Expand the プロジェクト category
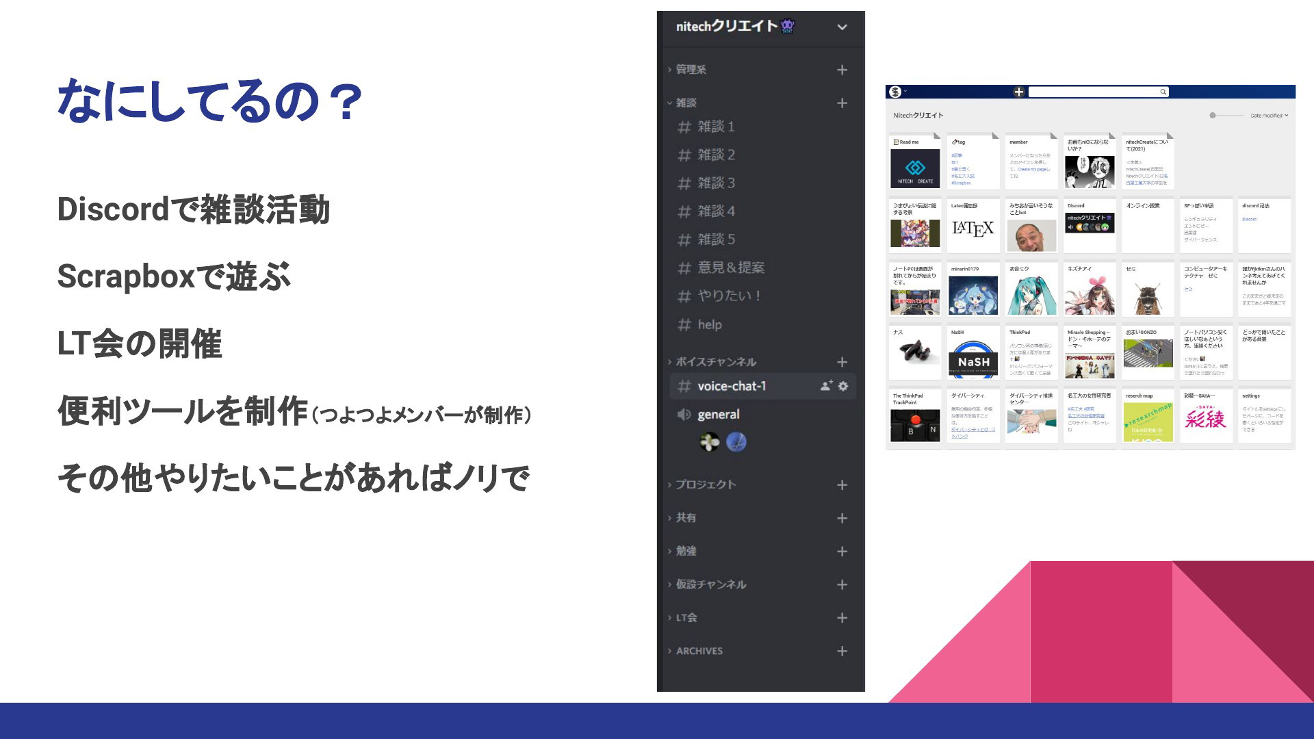The width and height of the screenshot is (1314, 739). [701, 484]
